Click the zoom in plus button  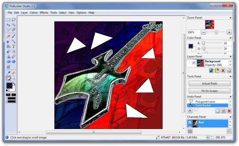coord(229,32)
